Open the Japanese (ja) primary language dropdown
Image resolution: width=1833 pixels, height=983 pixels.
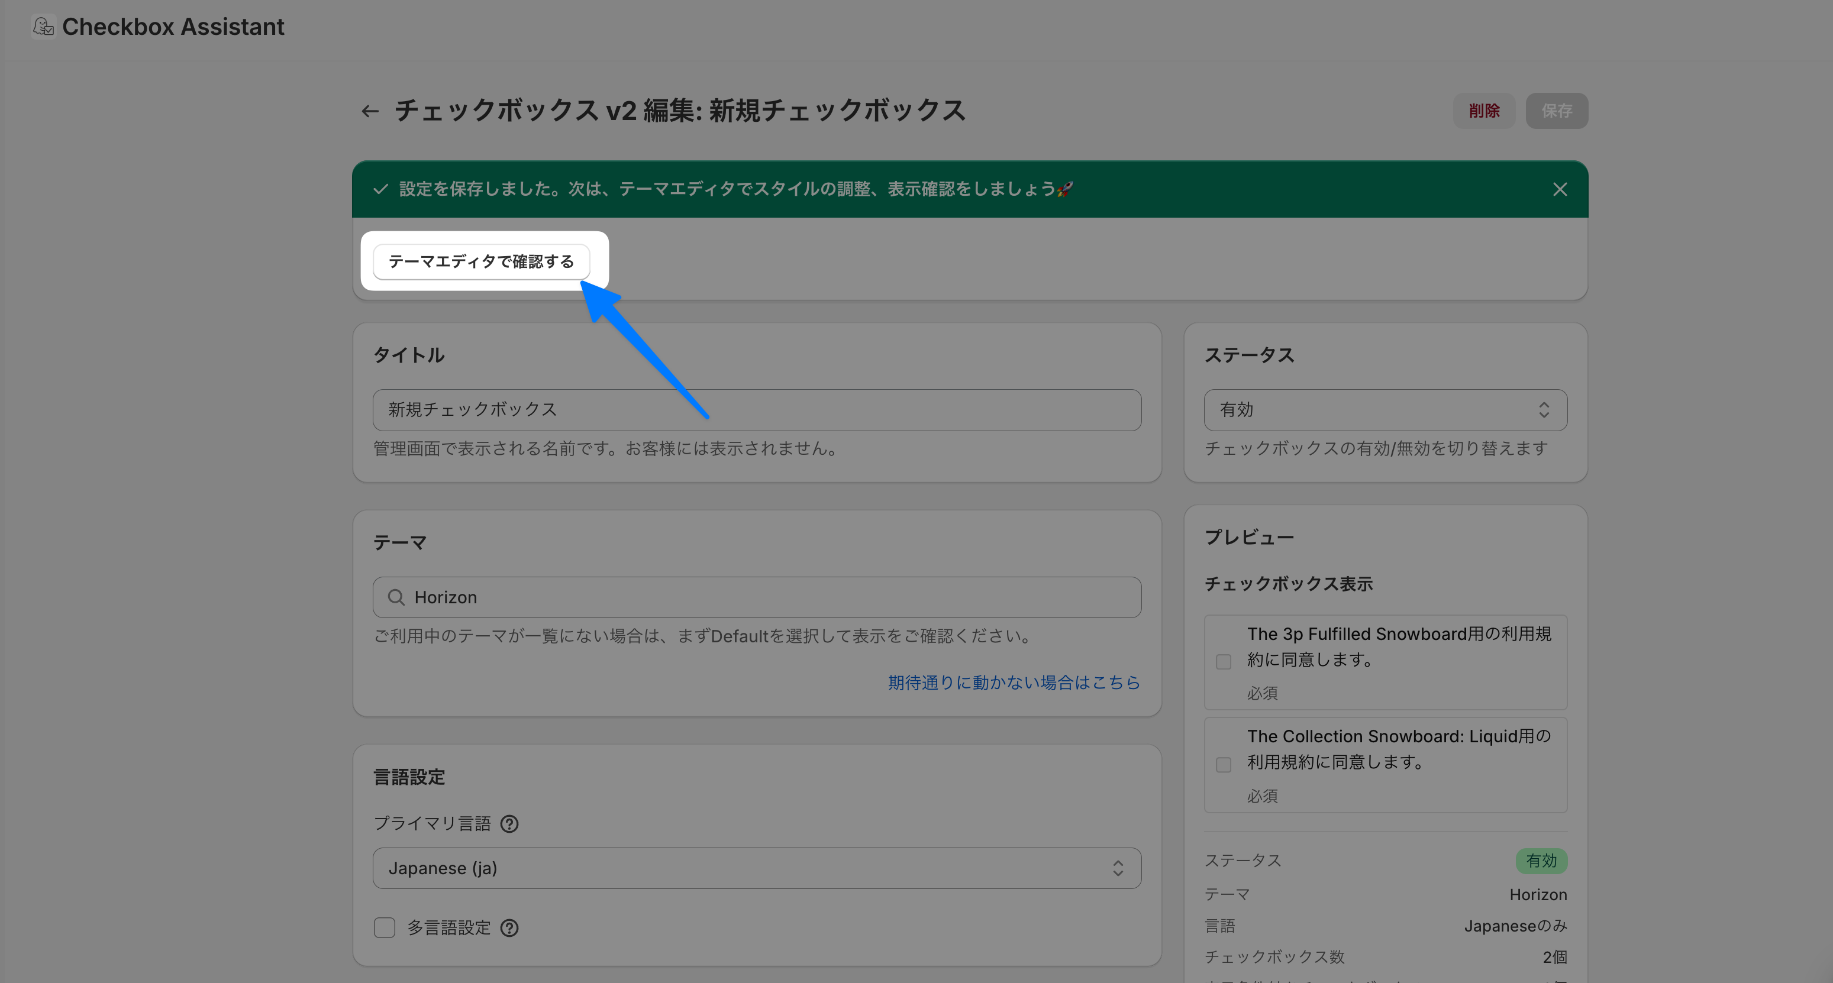click(757, 868)
